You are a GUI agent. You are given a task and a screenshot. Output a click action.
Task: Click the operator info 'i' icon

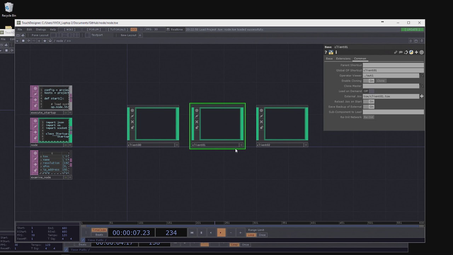(336, 52)
